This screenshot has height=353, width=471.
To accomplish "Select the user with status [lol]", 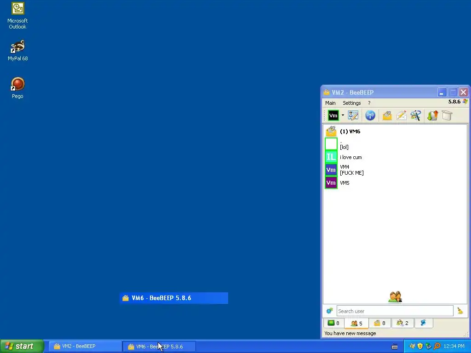I will (x=395, y=144).
